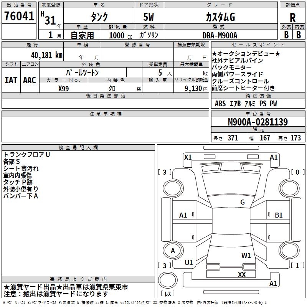Image resolution: width=307 pixels, height=307 pixels.
Task: Click inspector note 各部S
Action: (x=12, y=162)
